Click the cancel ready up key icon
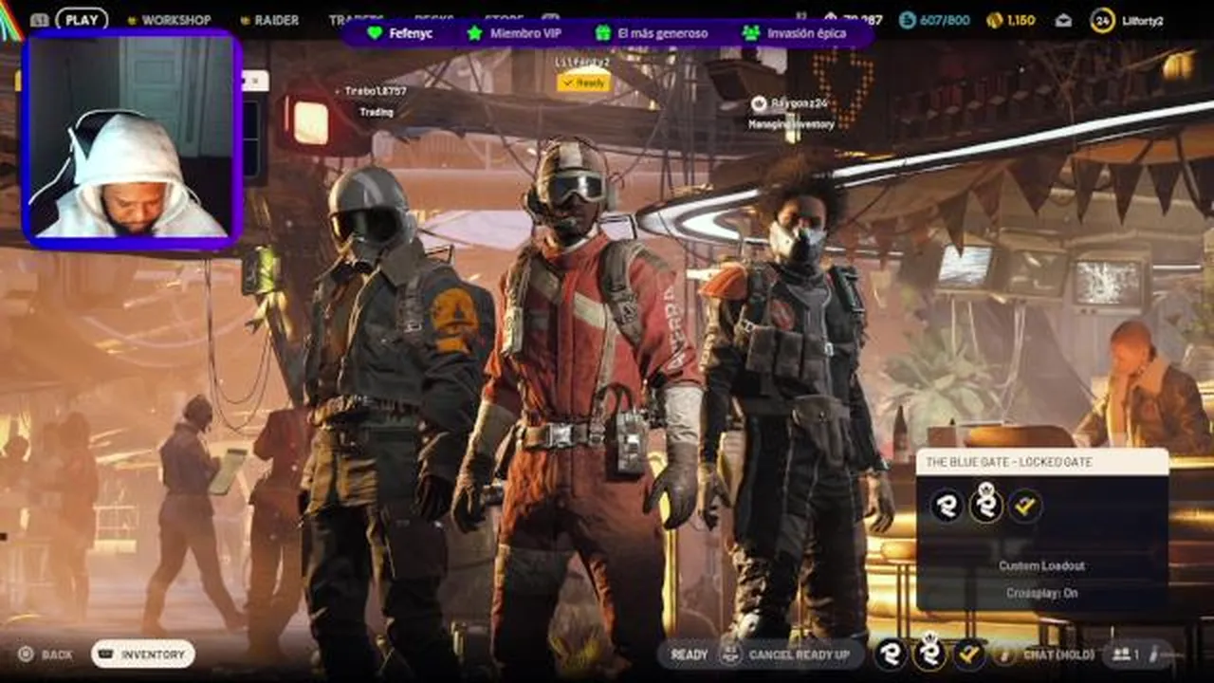Image resolution: width=1214 pixels, height=683 pixels. (x=729, y=655)
